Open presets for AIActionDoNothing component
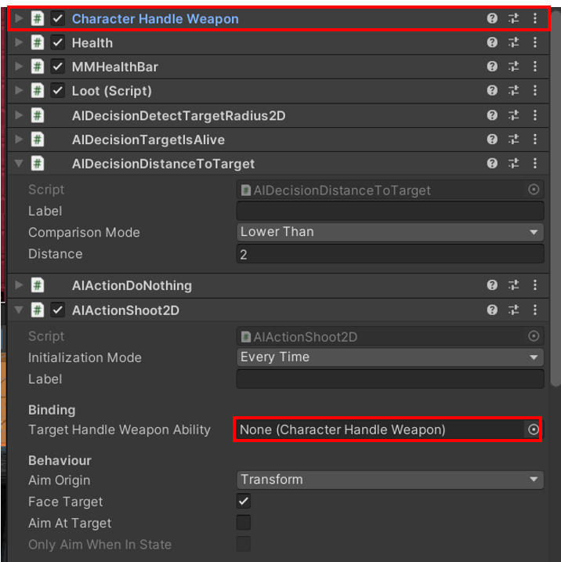Screen dimensions: 561x562 click(x=514, y=285)
